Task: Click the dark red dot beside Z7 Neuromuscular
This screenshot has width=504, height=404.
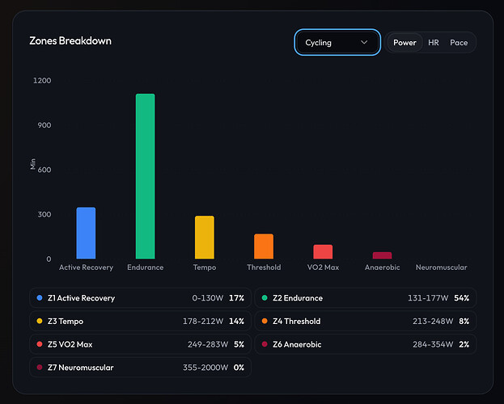Action: (40, 367)
